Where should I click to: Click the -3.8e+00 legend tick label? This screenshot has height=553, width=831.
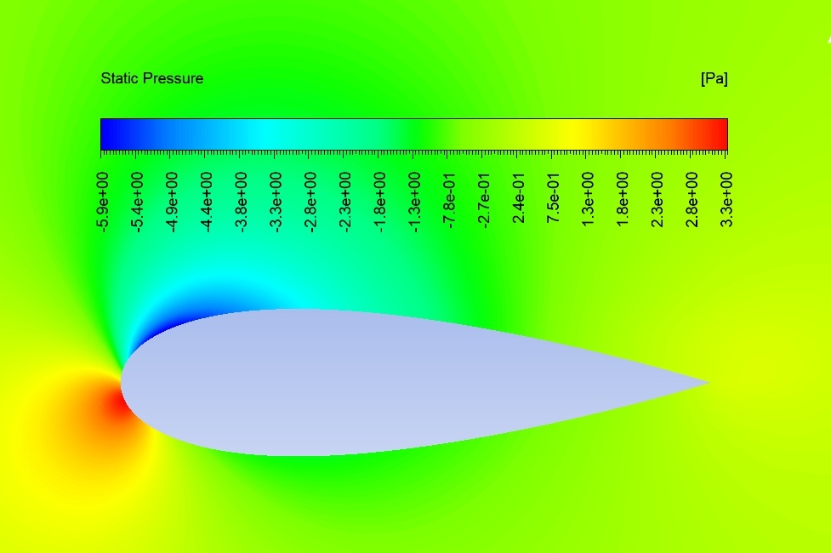(x=241, y=198)
